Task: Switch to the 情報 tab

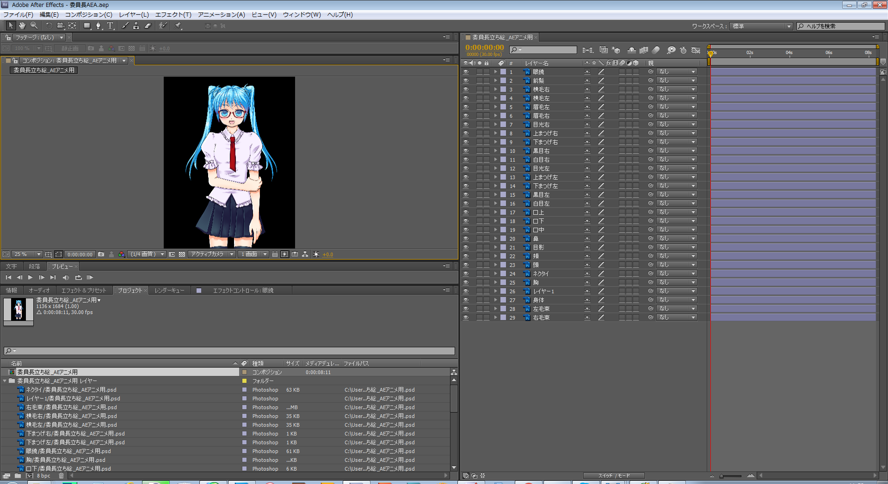Action: point(12,290)
